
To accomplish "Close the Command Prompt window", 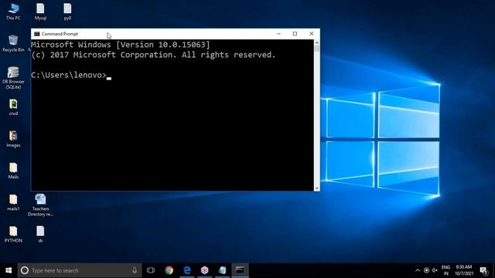I will (x=312, y=34).
